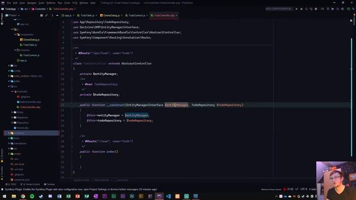Expand the config folder in project tree
The width and height of the screenshot is (356, 200).
(9, 71)
